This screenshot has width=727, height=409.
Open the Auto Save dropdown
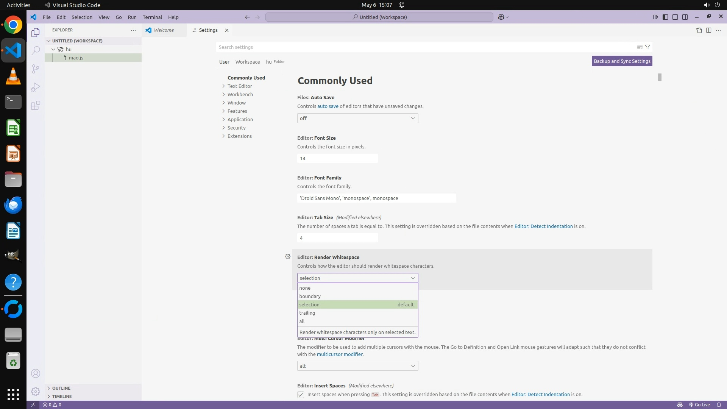pos(357,119)
